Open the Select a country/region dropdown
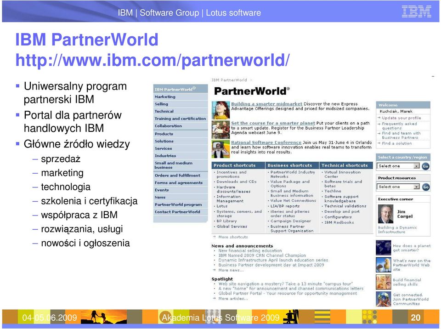This screenshot has height=329, width=441. [398, 166]
